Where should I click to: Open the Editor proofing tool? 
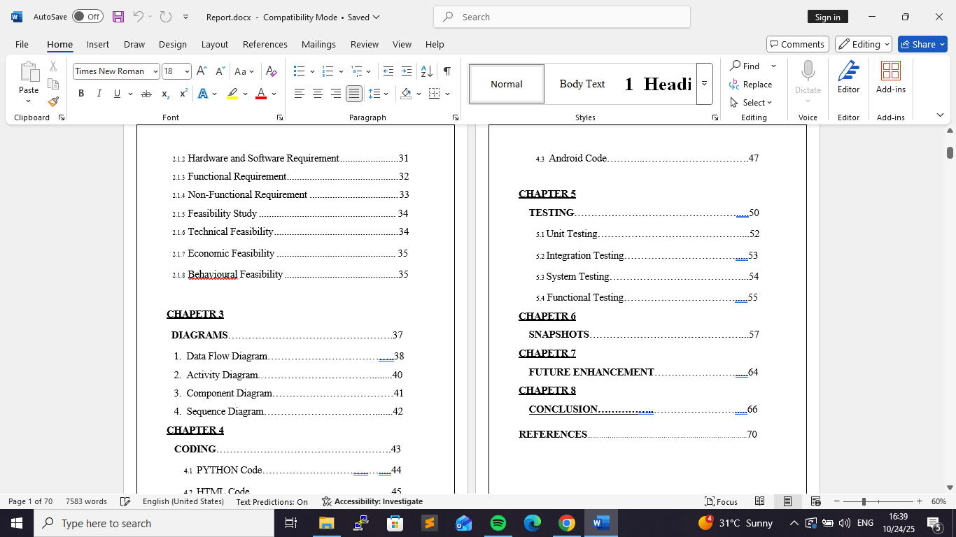(x=848, y=77)
